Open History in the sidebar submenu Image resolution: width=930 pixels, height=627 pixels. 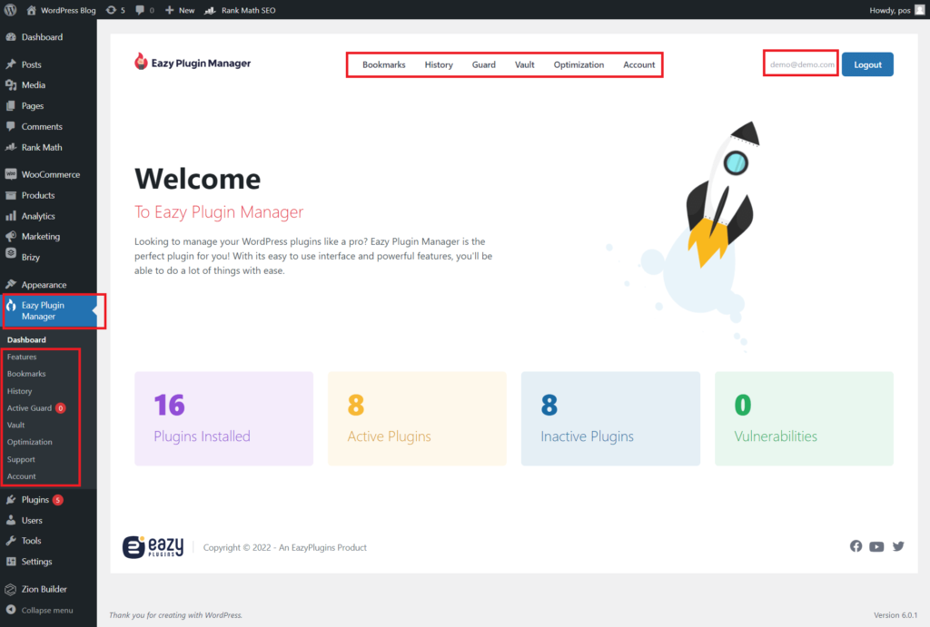pyautogui.click(x=20, y=391)
